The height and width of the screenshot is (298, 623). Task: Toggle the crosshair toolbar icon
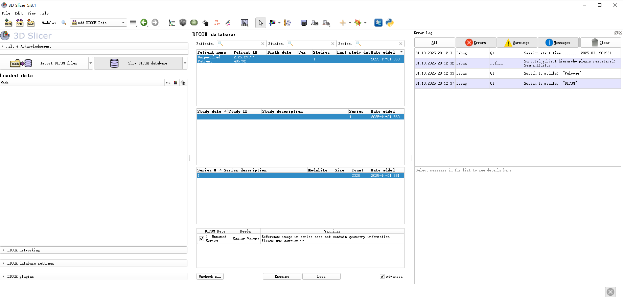pos(343,23)
